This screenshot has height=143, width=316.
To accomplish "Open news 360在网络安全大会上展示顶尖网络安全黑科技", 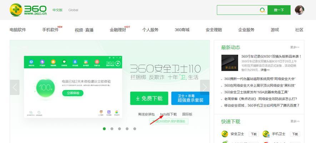I will click(x=260, y=85).
